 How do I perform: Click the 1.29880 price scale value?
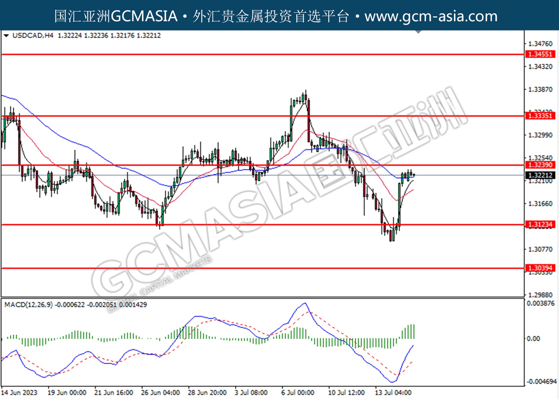[x=540, y=295]
